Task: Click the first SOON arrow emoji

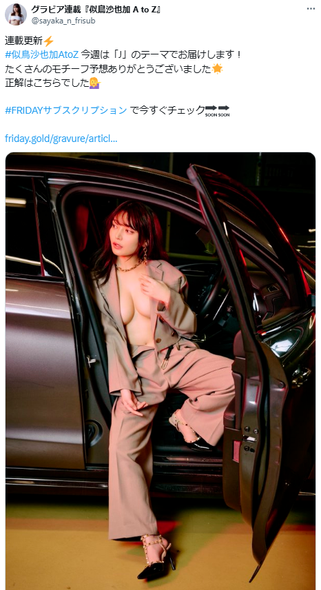Action: (211, 110)
